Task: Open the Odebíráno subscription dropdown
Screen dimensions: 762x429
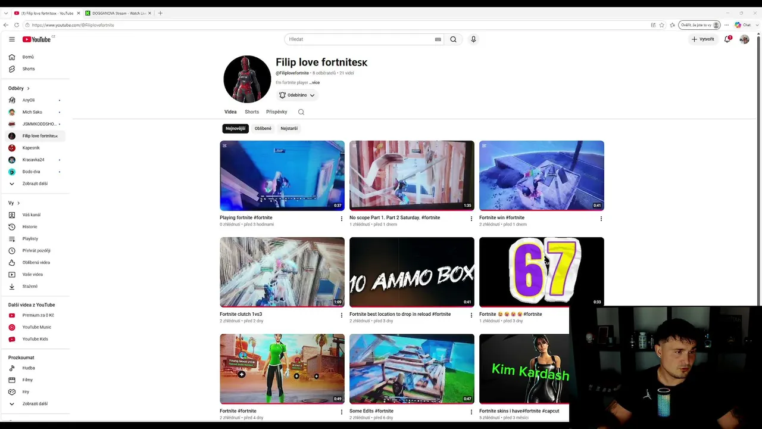Action: 297,95
